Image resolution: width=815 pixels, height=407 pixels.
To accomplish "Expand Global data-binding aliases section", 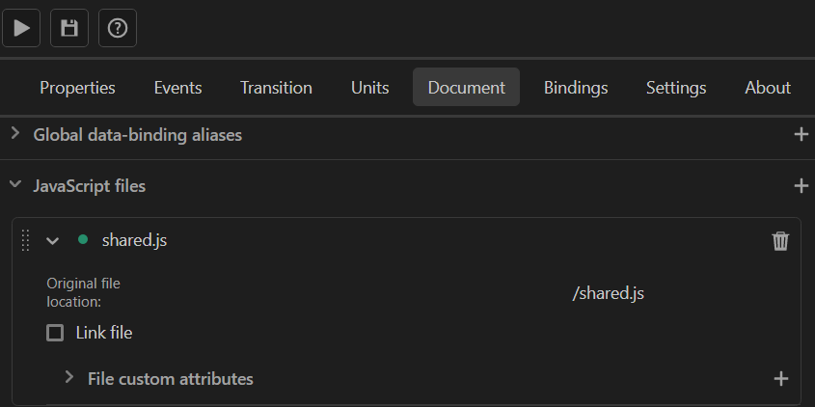I will (x=15, y=134).
